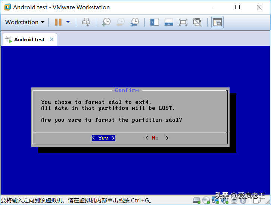Click the 'Are you sure to format' text
This screenshot has height=205, width=271.
click(112, 120)
